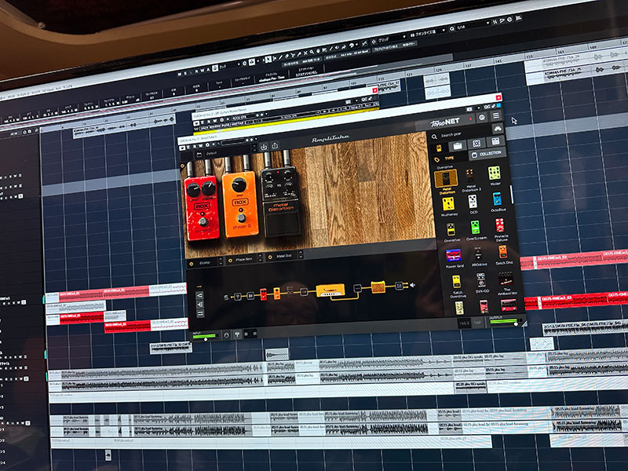This screenshot has height=471, width=628.
Task: Click the AmpliTube preset save icon
Action: 265,147
